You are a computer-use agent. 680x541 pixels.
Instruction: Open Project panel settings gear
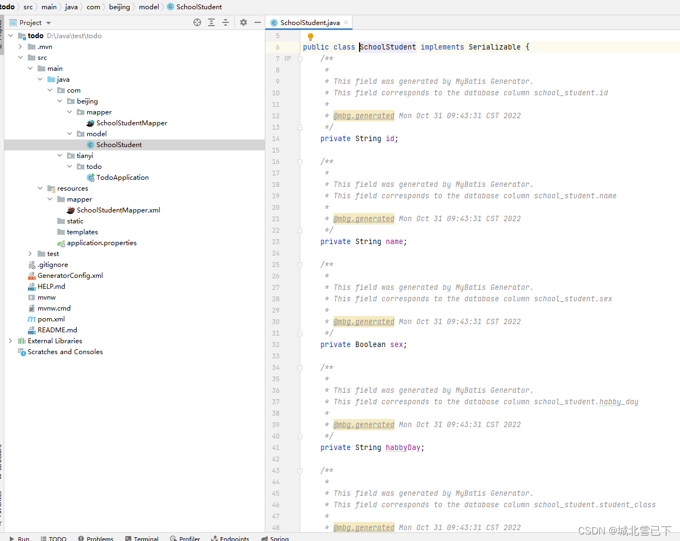pyautogui.click(x=243, y=22)
